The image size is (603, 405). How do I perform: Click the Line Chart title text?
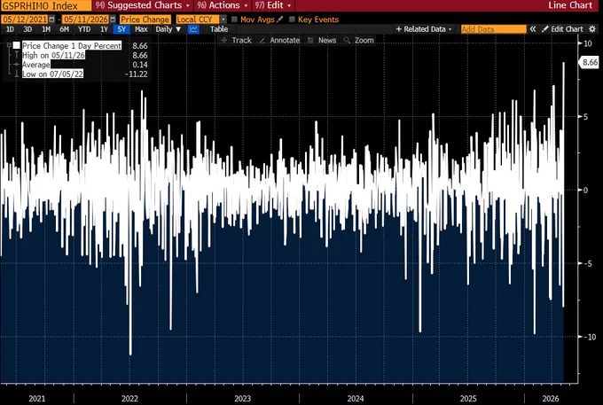click(570, 5)
